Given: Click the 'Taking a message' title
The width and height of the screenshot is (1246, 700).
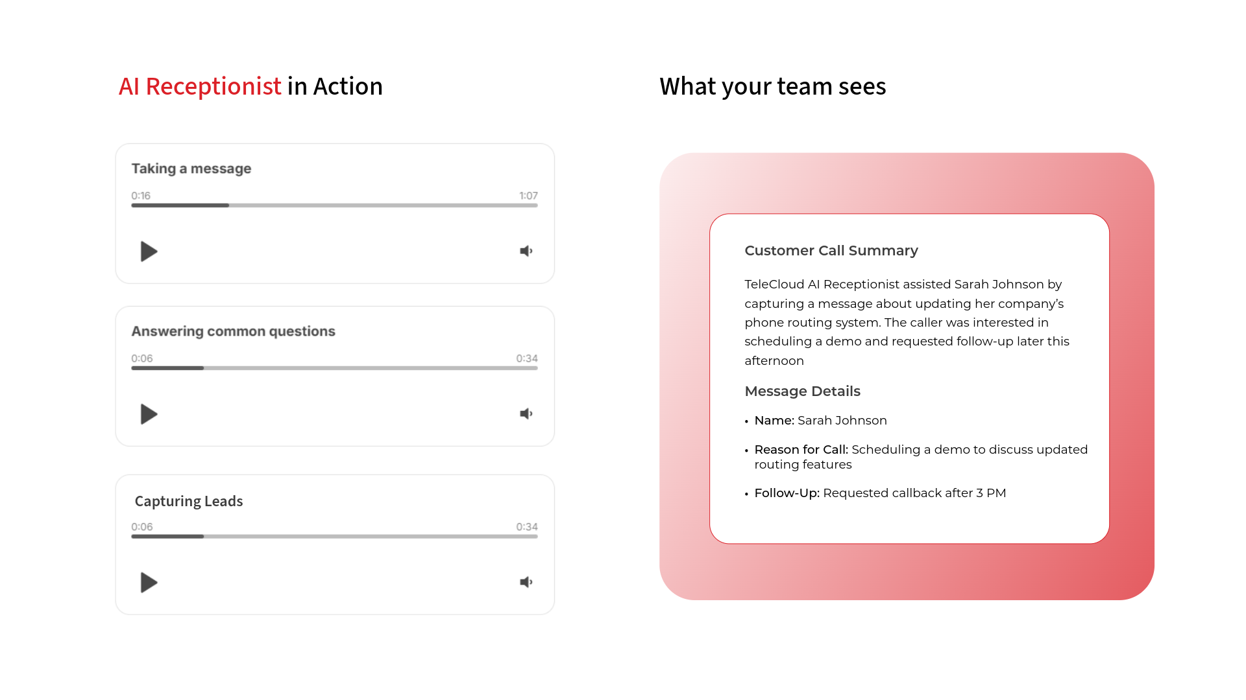Looking at the screenshot, I should click(191, 169).
